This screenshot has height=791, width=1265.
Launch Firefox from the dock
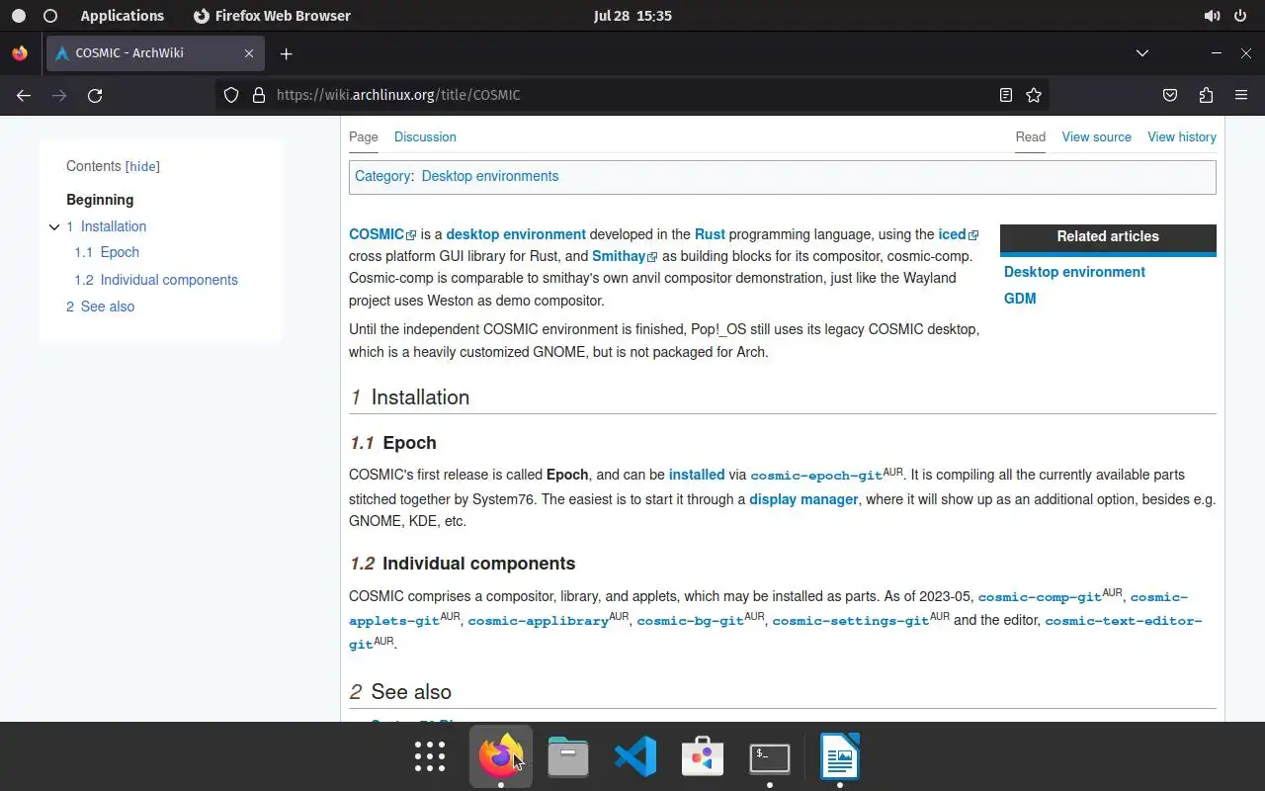tap(500, 756)
